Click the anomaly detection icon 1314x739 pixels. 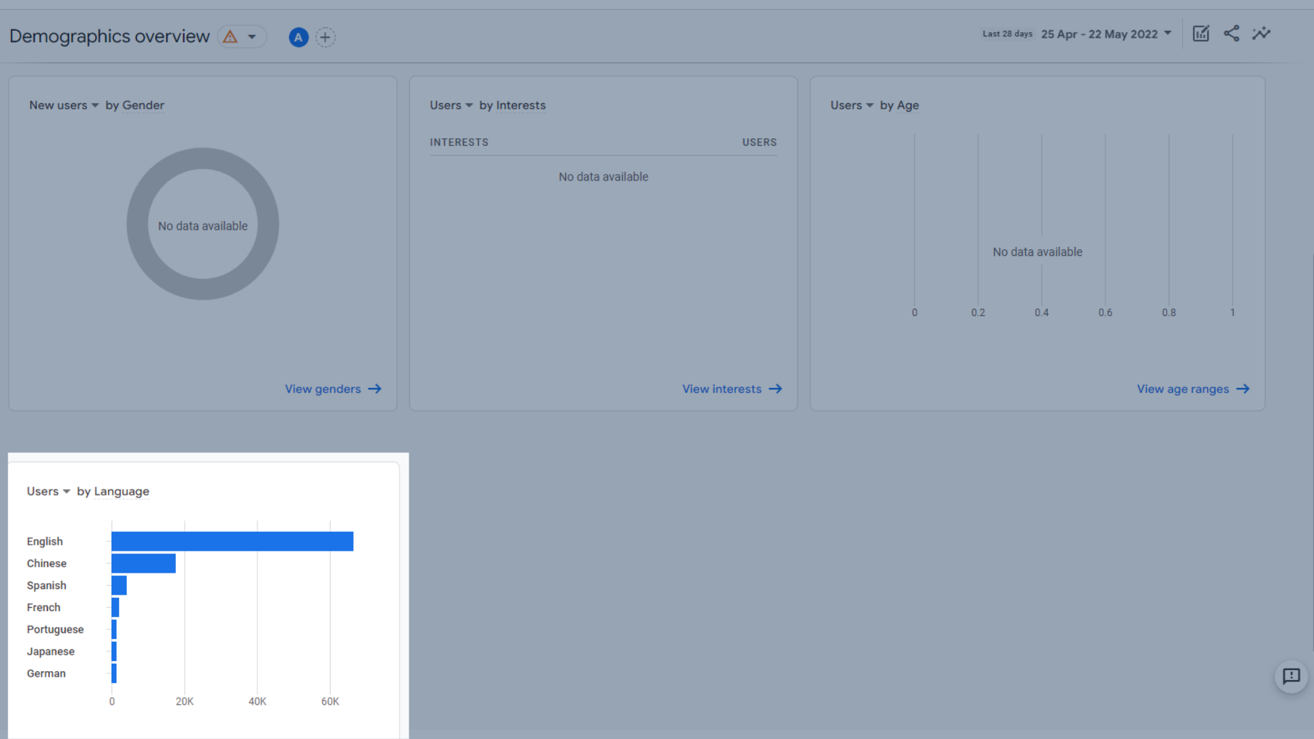1262,34
